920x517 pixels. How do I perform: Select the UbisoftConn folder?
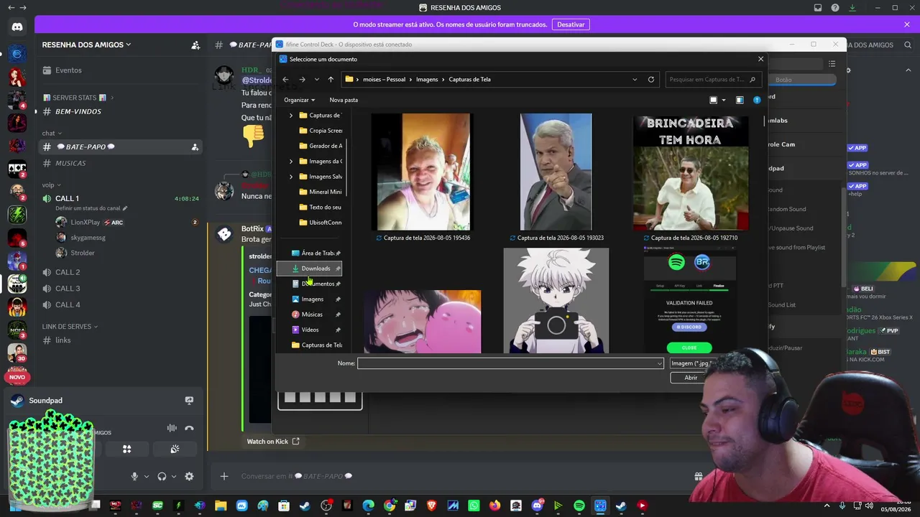click(x=321, y=223)
